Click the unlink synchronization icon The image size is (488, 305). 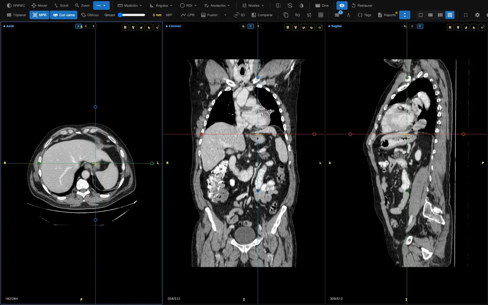[x=297, y=15]
